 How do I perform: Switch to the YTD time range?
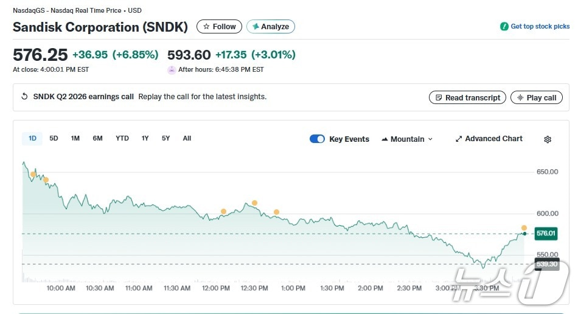122,138
